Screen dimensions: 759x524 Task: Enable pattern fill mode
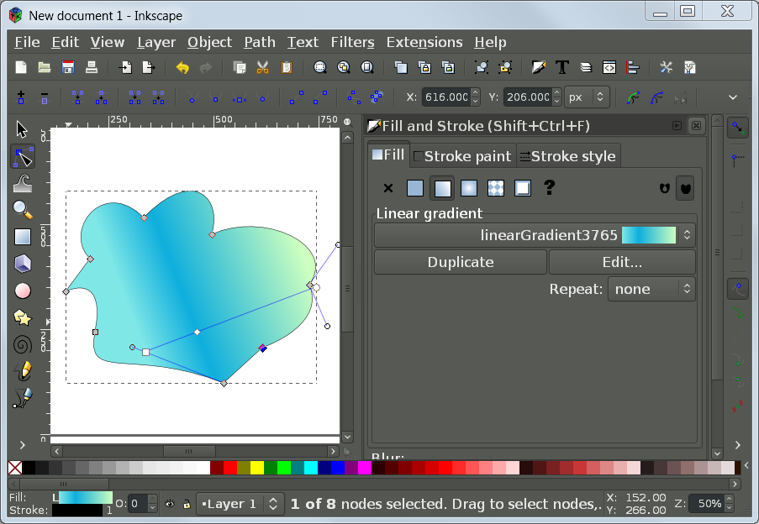(495, 188)
